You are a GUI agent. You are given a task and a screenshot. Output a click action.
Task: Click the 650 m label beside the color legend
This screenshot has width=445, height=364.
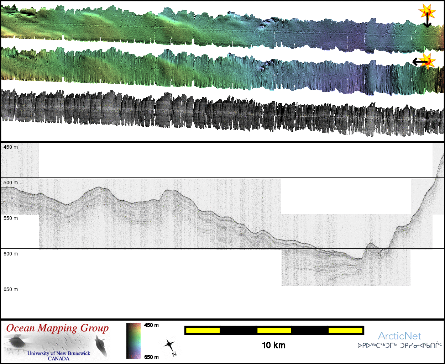[151, 357]
